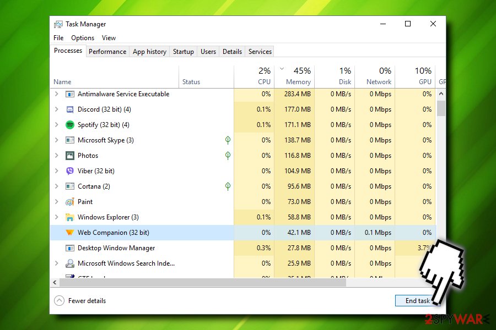Image resolution: width=496 pixels, height=330 pixels.
Task: Click the green leaf status icon for Microsoft Skype
Action: (228, 140)
